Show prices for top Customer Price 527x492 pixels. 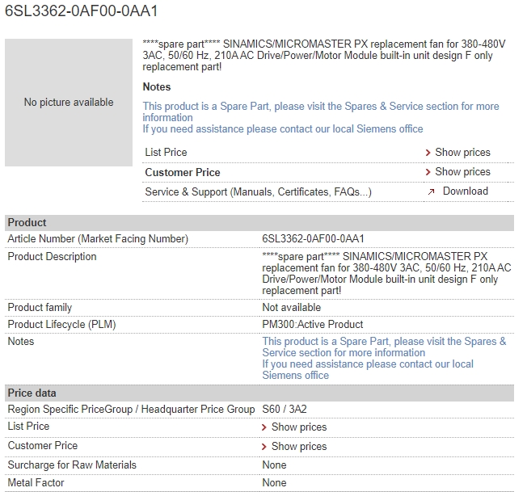[x=462, y=172]
